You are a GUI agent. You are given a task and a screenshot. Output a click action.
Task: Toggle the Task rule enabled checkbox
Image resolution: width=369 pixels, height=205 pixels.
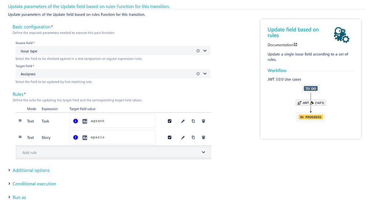click(x=170, y=121)
